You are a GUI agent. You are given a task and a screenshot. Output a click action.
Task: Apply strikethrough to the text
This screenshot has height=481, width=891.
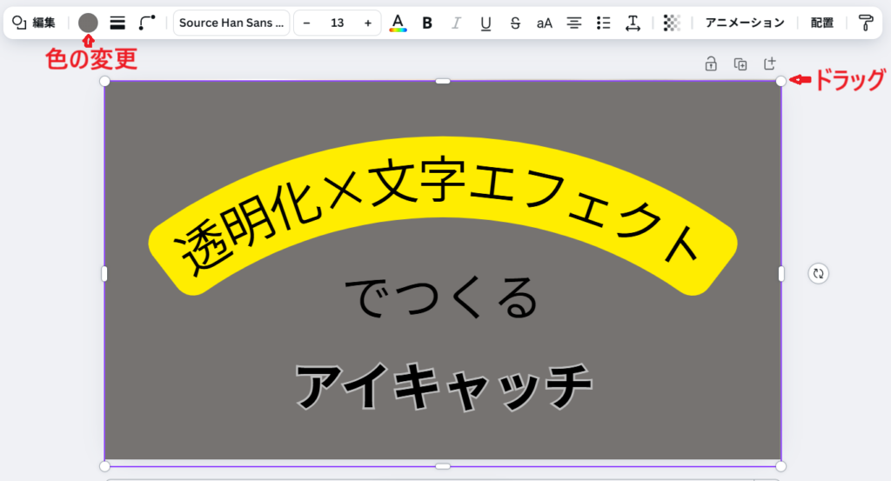(x=515, y=23)
